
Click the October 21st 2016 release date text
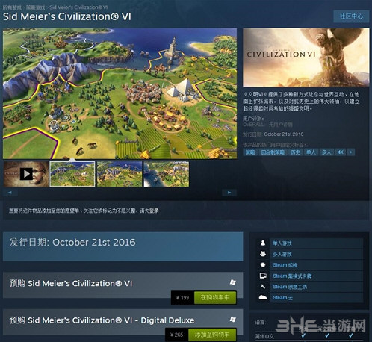coord(284,134)
